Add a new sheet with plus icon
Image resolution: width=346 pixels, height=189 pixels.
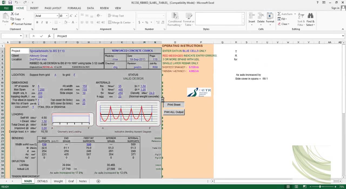click(x=98, y=181)
